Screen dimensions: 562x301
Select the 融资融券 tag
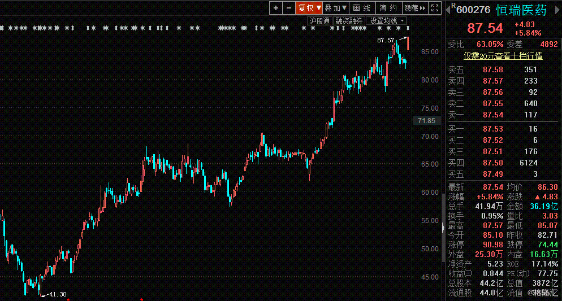[x=349, y=21]
